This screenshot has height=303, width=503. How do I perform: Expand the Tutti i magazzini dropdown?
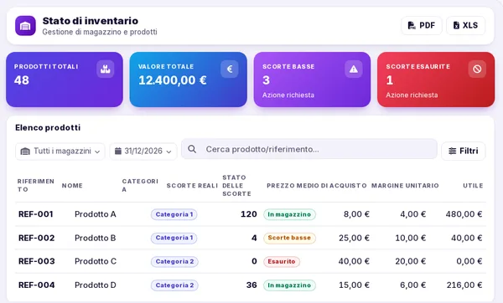tap(60, 151)
